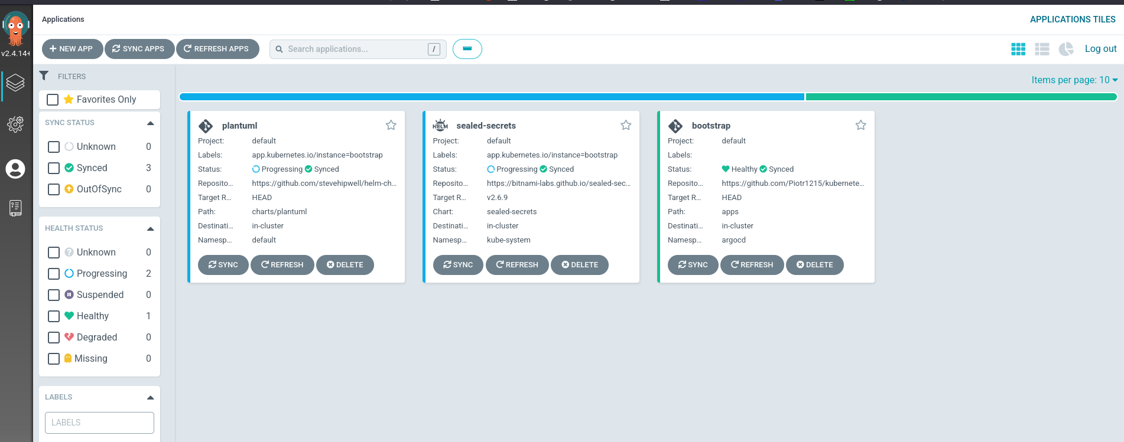This screenshot has height=442, width=1124.
Task: Switch to summary pie chart view
Action: pos(1065,49)
